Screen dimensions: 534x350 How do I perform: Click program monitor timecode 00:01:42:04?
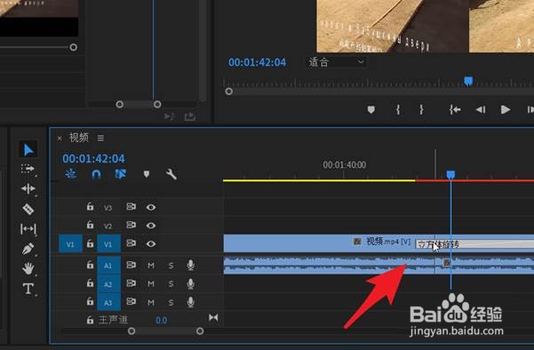tap(257, 62)
